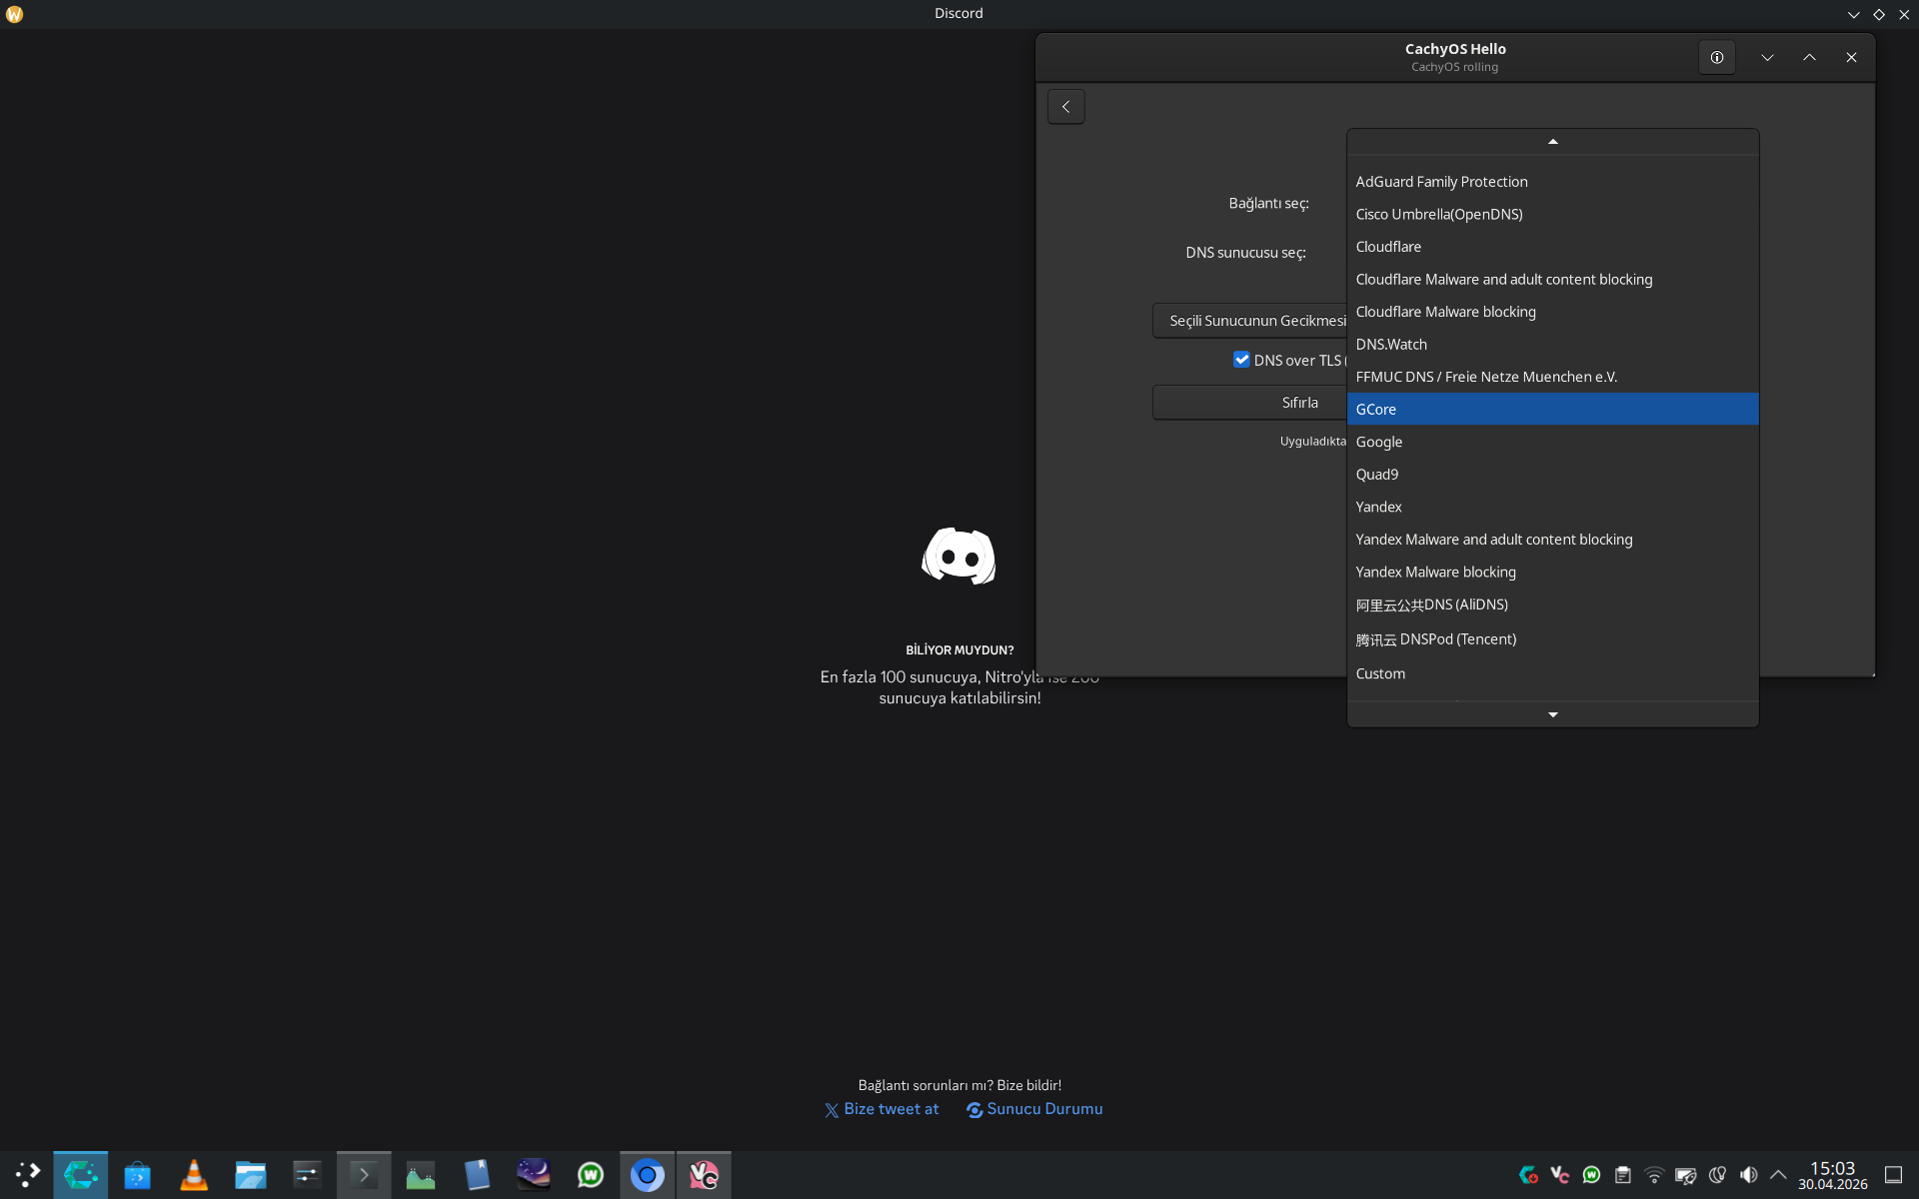Open the Bize tweet at link
The image size is (1919, 1199).
point(882,1109)
